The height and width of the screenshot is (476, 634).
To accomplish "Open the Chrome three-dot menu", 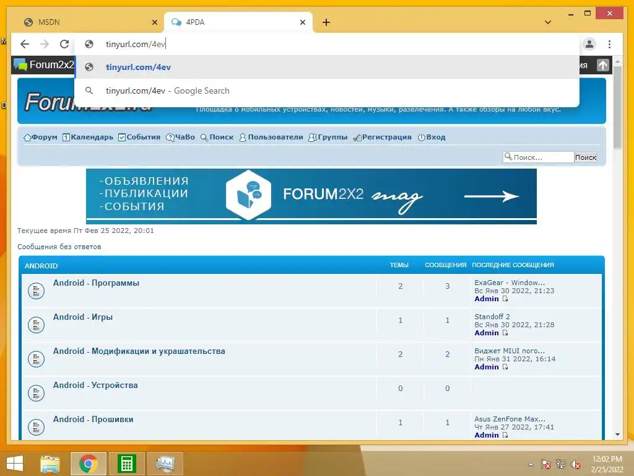I will point(609,44).
